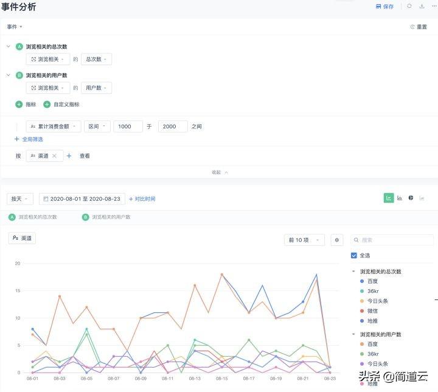
Task: Open the more options ellipsis menu
Action: coord(434,6)
